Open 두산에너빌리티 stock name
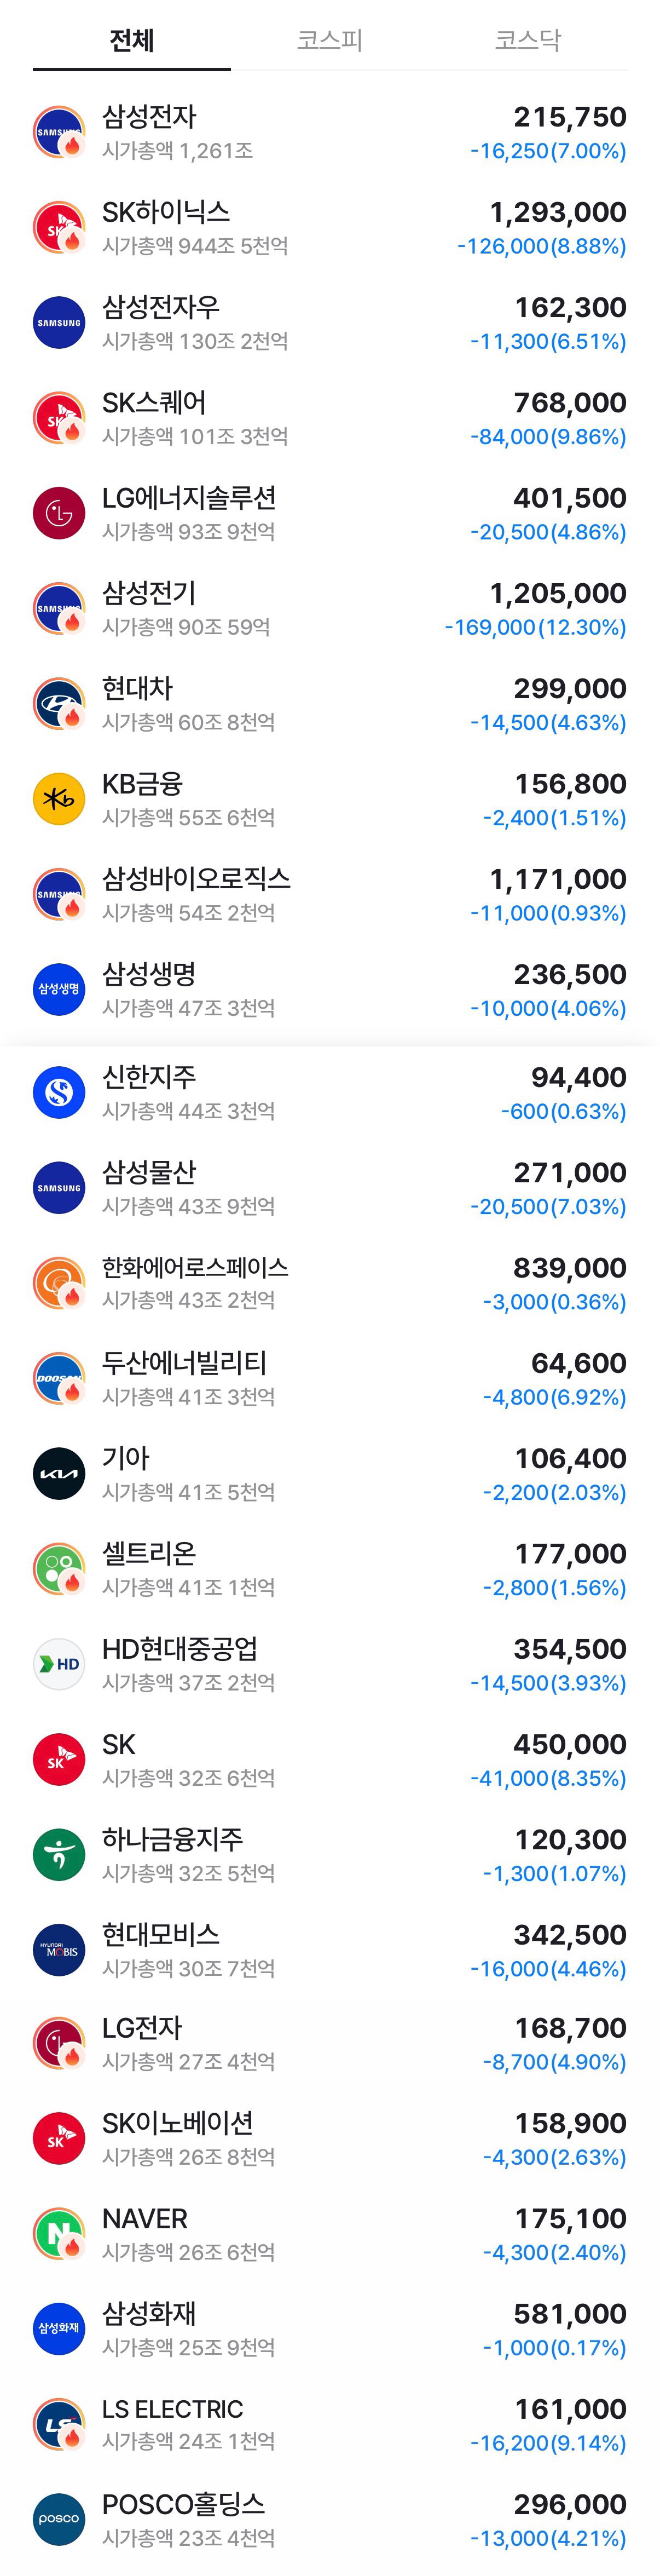 coord(184,1363)
